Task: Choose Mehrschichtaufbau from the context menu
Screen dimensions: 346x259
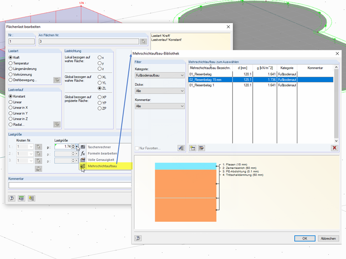Action: (102, 166)
